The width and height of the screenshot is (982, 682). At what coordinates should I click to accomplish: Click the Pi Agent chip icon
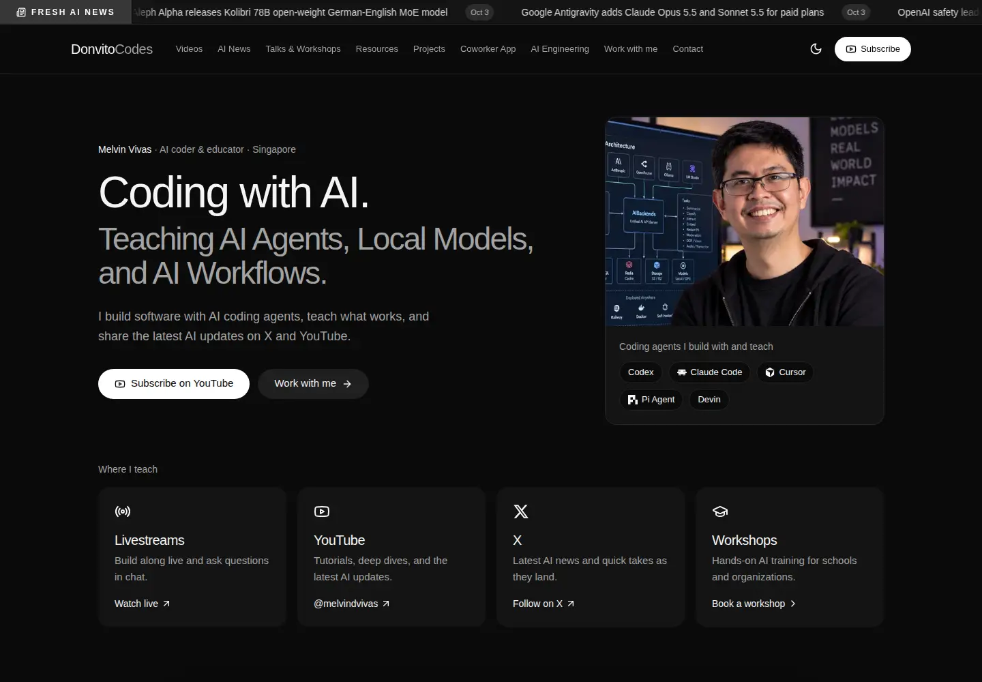633,400
